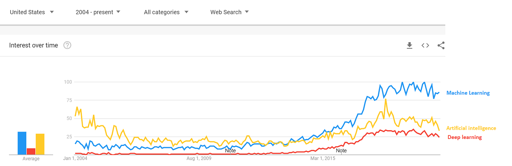The image size is (512, 166).
Task: Select the Deep learning legend label
Action: tap(465, 137)
